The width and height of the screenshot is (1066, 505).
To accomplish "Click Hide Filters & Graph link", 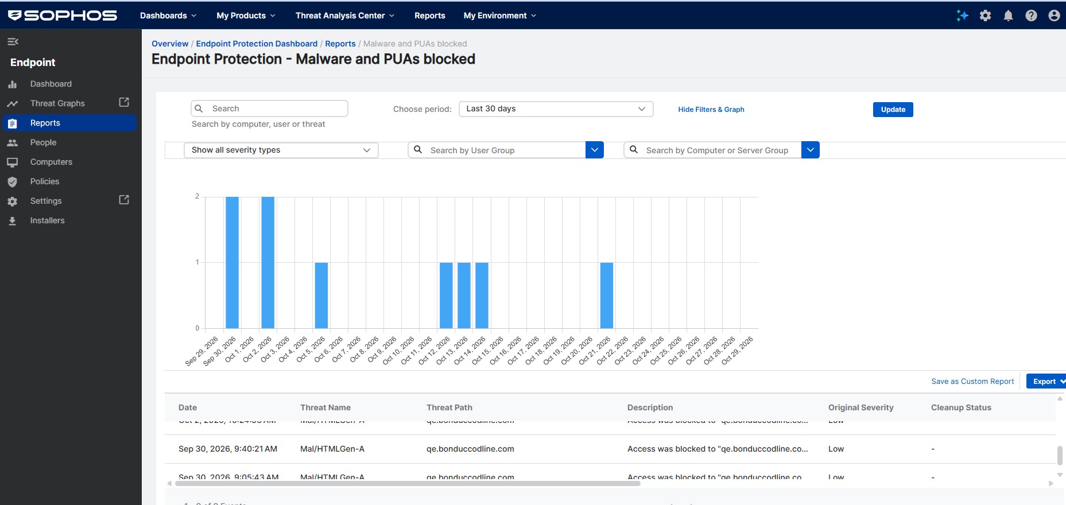I will [711, 110].
